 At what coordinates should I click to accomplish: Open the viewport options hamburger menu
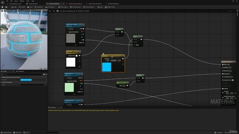pos(2,11)
